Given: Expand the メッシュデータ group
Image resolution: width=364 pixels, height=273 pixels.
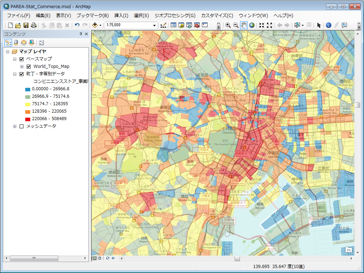Looking at the screenshot, I should [15, 126].
